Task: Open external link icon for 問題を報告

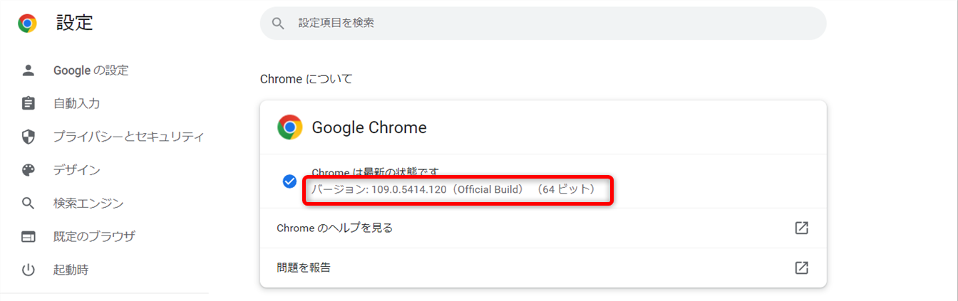Action: pyautogui.click(x=801, y=268)
